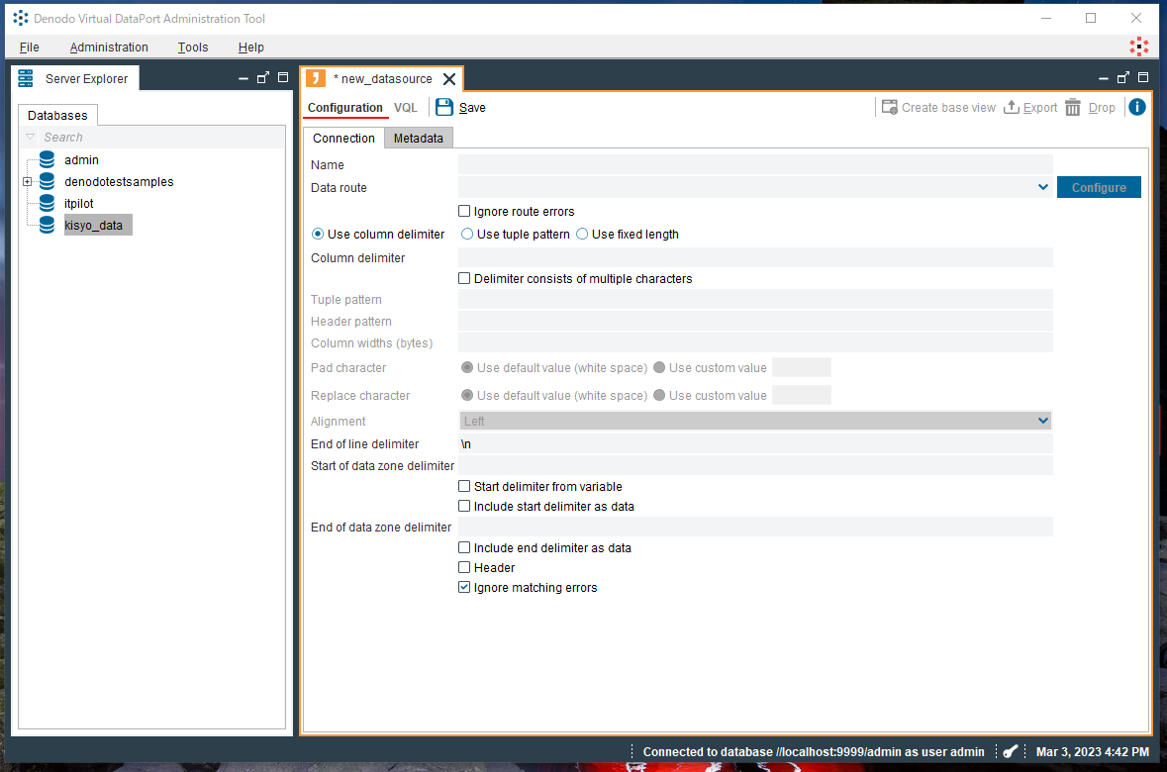Maximize the Server Explorer panel
The width and height of the screenshot is (1167, 772).
click(x=283, y=77)
